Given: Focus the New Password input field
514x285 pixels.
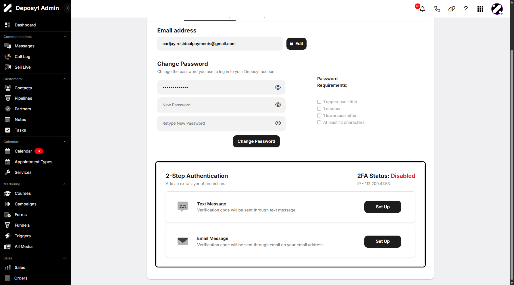Looking at the screenshot, I should (x=221, y=105).
